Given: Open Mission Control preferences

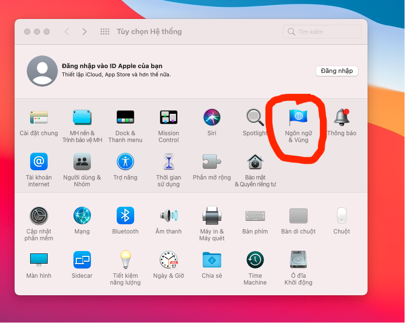Looking at the screenshot, I should pos(168,117).
